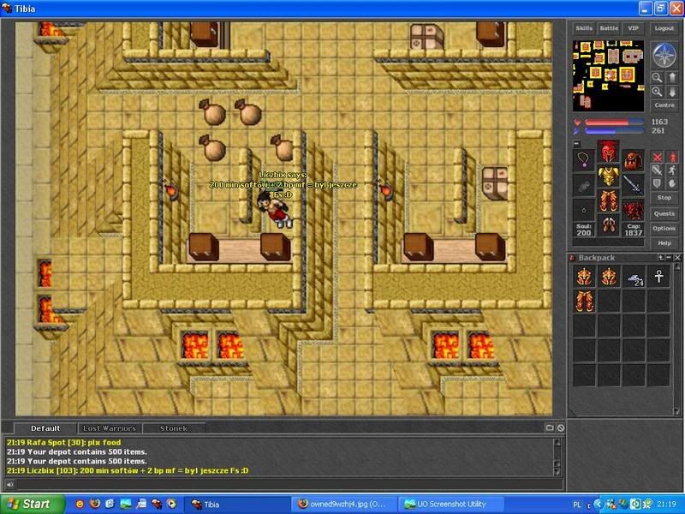The image size is (685, 514).
Task: Click the compass rose on minimap controls
Action: click(x=664, y=55)
